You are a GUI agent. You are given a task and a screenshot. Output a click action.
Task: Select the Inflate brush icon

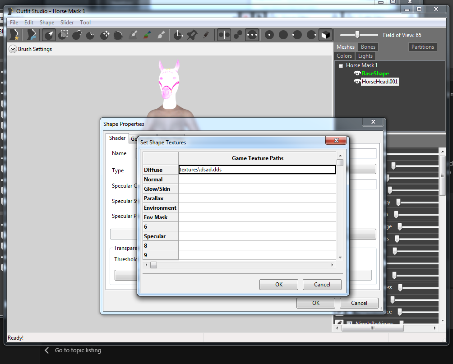point(77,35)
